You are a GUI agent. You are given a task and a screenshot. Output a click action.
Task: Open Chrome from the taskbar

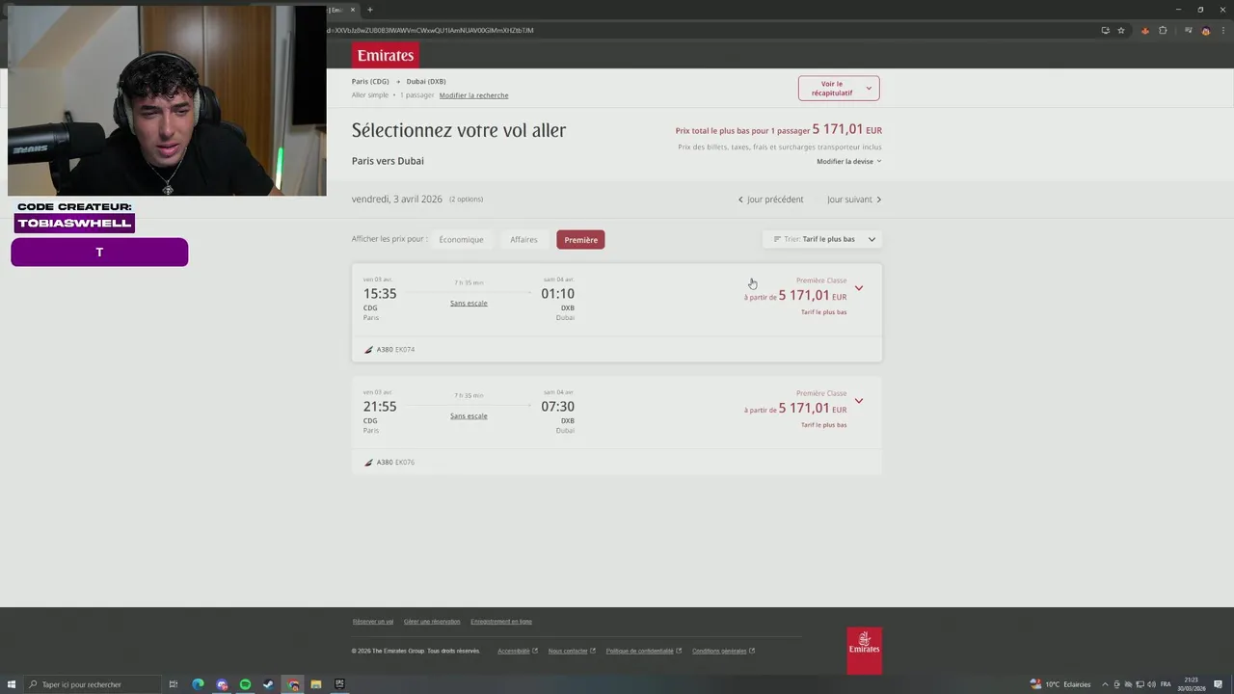[x=293, y=684]
